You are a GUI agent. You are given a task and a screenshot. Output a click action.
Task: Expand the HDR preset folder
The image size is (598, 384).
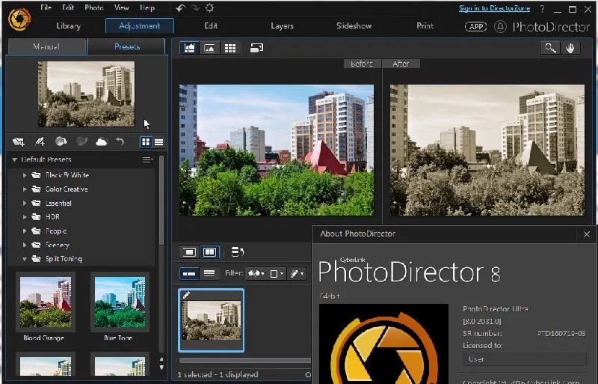[25, 217]
